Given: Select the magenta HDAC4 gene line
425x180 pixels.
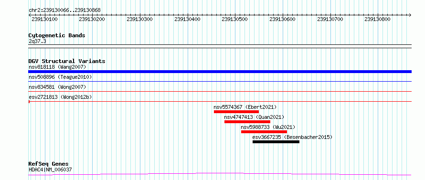Looking at the screenshot, I should pos(220,174).
